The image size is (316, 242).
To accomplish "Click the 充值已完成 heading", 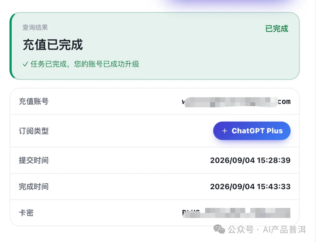I will [53, 45].
